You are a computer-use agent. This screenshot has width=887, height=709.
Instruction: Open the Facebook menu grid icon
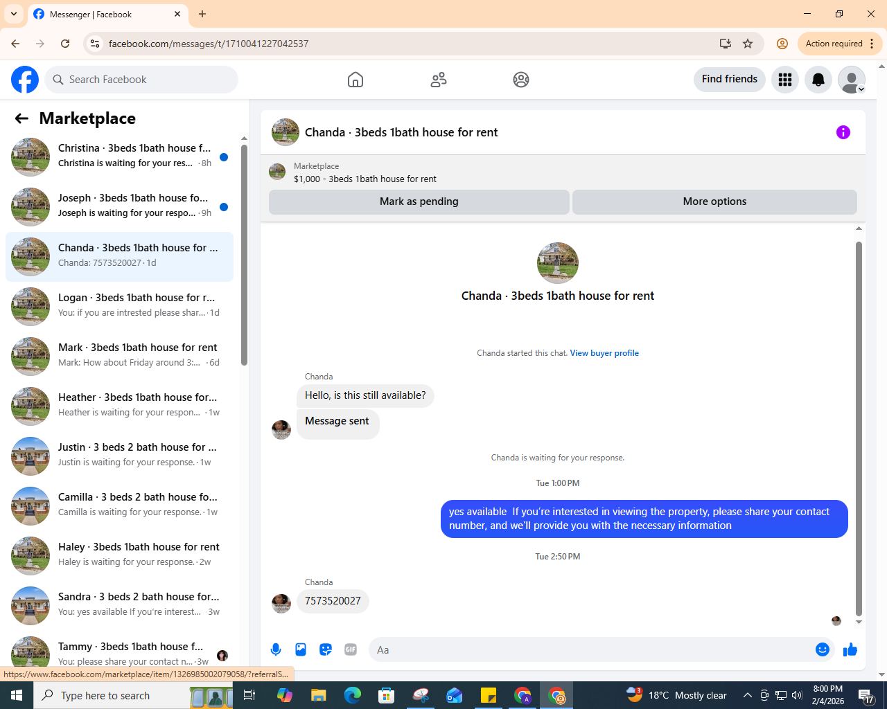[785, 80]
